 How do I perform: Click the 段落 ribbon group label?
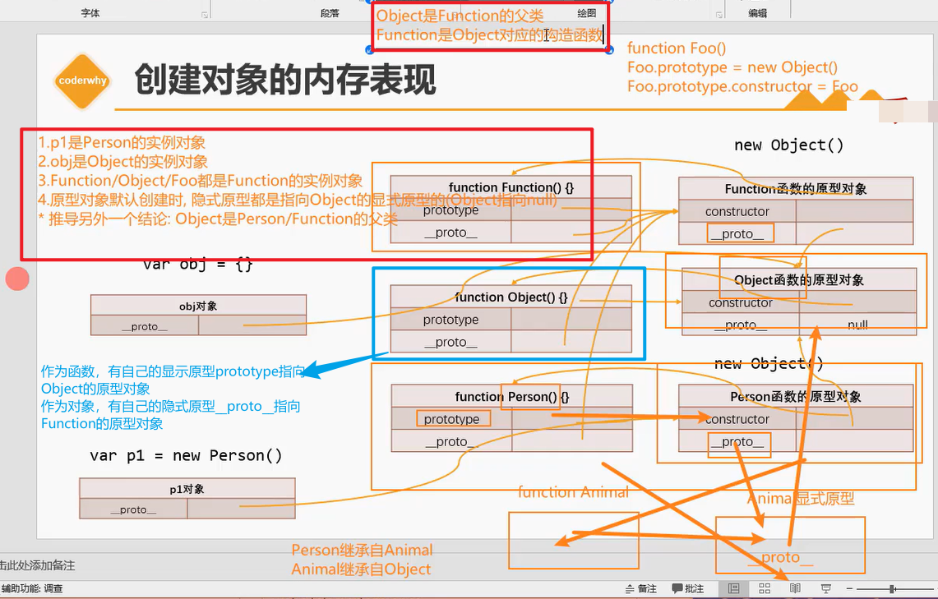tap(330, 12)
